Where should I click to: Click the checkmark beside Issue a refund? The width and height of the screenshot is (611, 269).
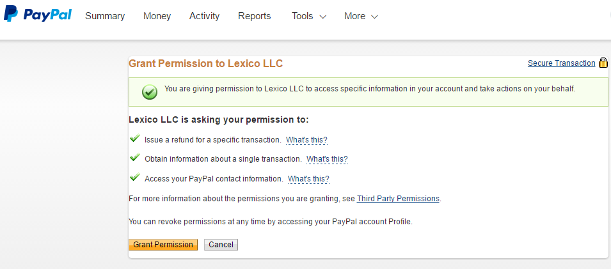point(135,138)
